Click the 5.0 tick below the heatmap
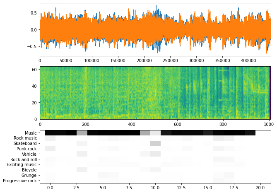This screenshot has height=193, width=277. pyautogui.click(x=103, y=188)
